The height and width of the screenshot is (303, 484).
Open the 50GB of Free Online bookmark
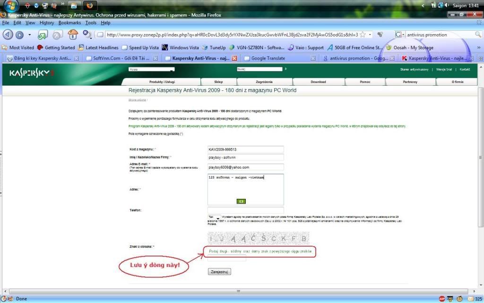pos(355,48)
